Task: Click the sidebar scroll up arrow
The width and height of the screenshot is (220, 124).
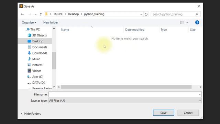Action: point(54,29)
